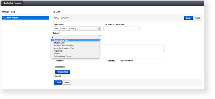
Task: Clear the DEMO SCHOOL 2 organization selection
Action: point(97,29)
